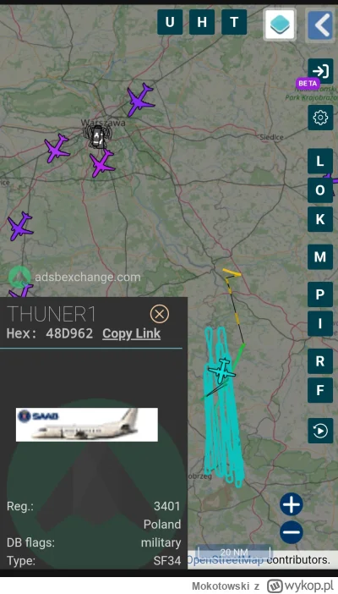Viewport: 338px width, 594px height.
Task: Toggle the M map option button
Action: [320, 257]
